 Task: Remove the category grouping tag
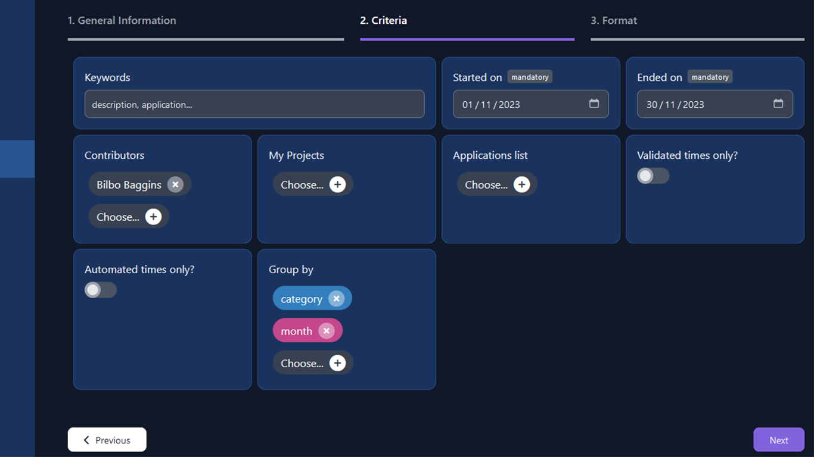(336, 299)
